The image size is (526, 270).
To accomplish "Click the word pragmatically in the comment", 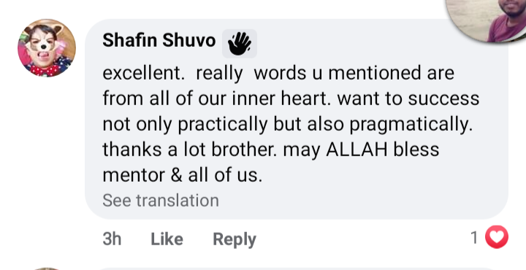I will pos(411,125).
